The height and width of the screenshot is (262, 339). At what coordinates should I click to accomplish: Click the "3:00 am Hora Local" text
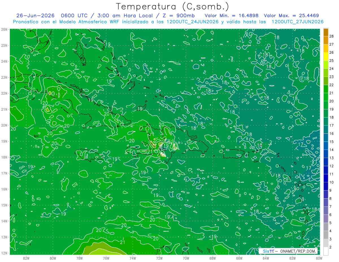point(125,16)
